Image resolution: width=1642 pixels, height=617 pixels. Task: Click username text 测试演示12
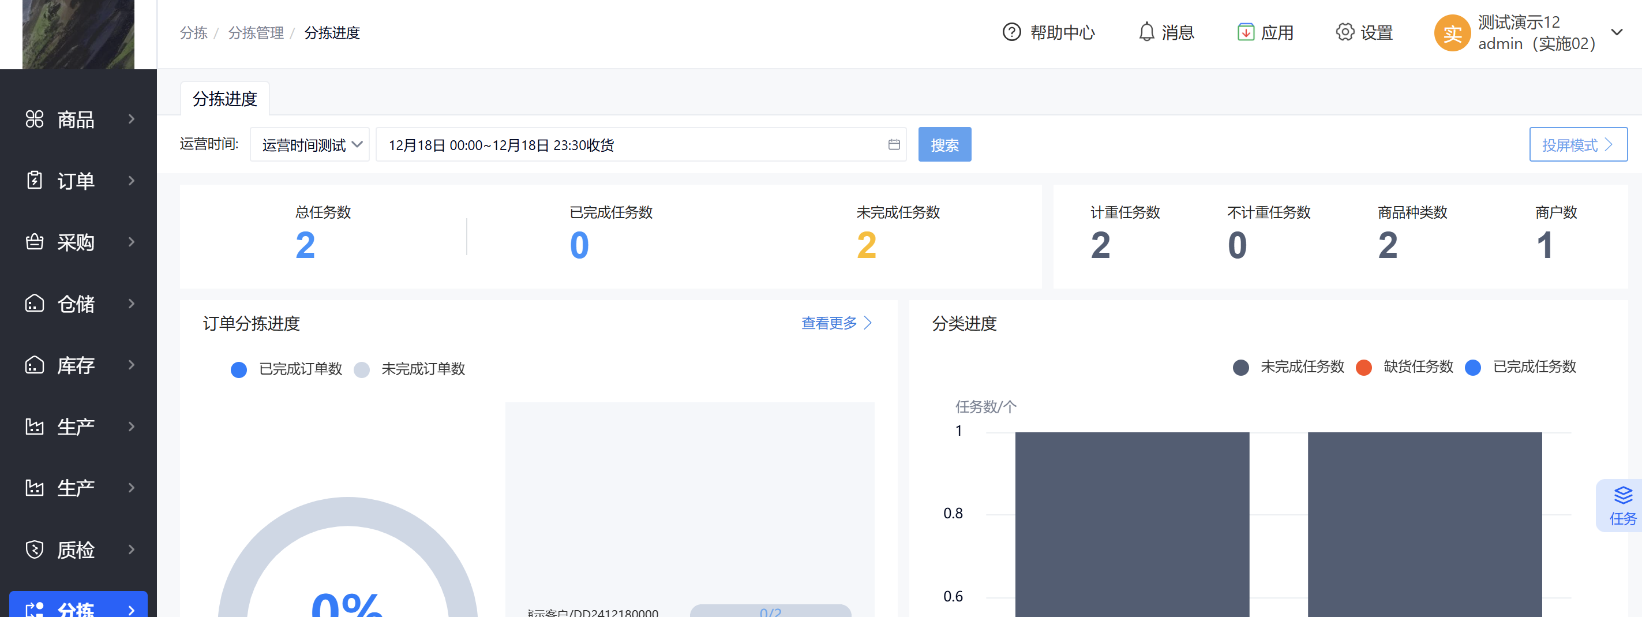pos(1519,23)
